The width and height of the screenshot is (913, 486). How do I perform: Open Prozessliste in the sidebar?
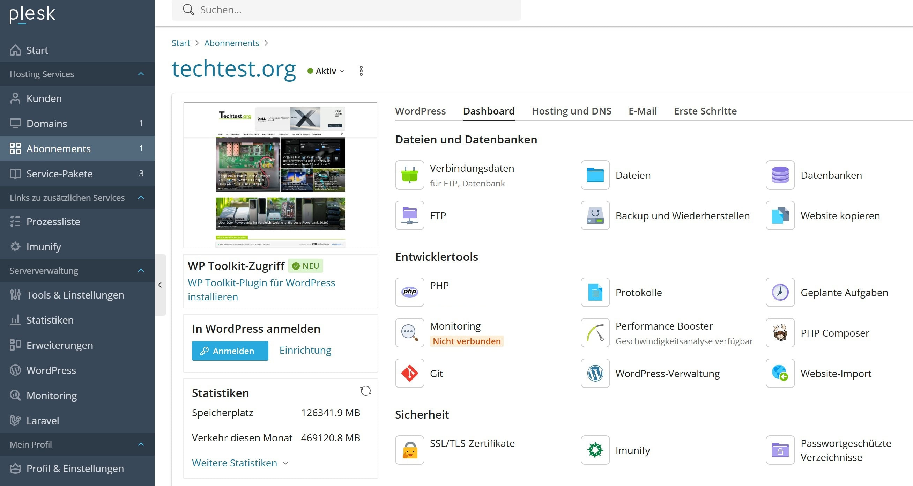tap(77, 222)
